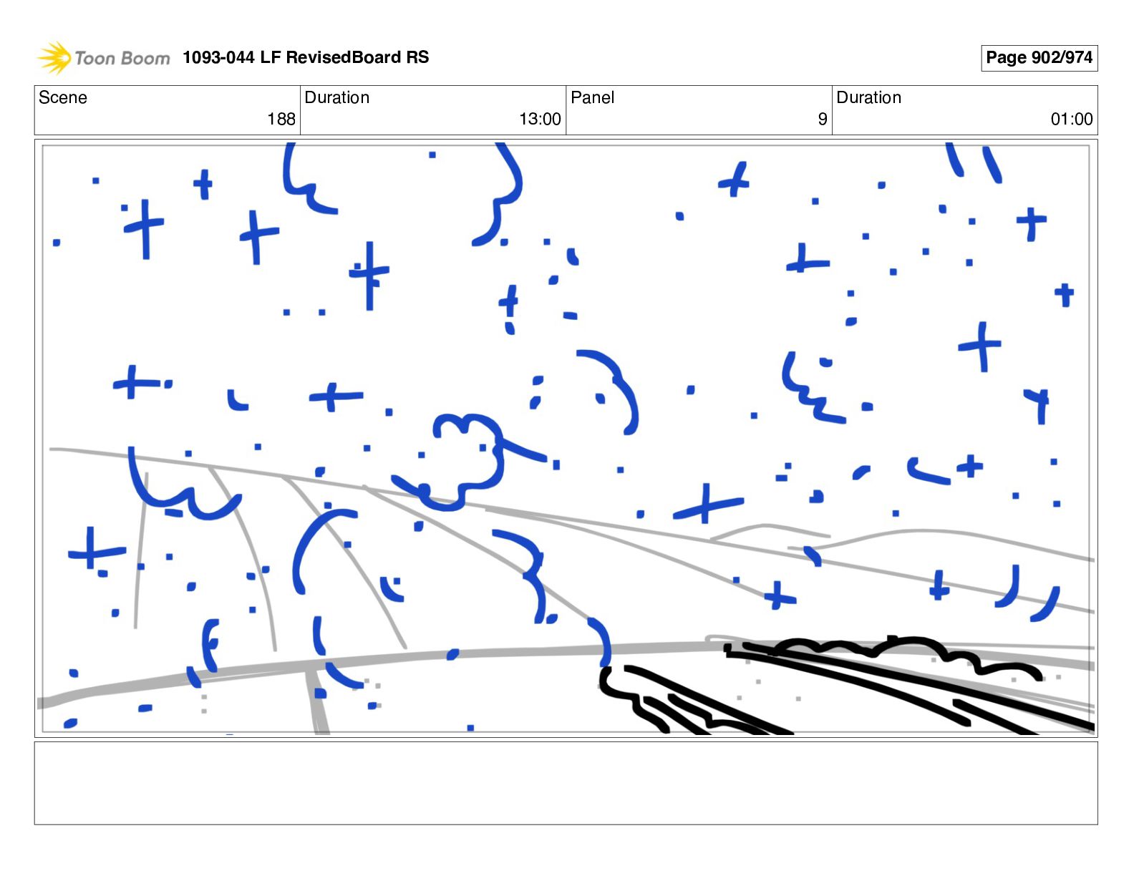The height and width of the screenshot is (876, 1134).
Task: Click the Toon Boom logo
Action: [x=104, y=58]
